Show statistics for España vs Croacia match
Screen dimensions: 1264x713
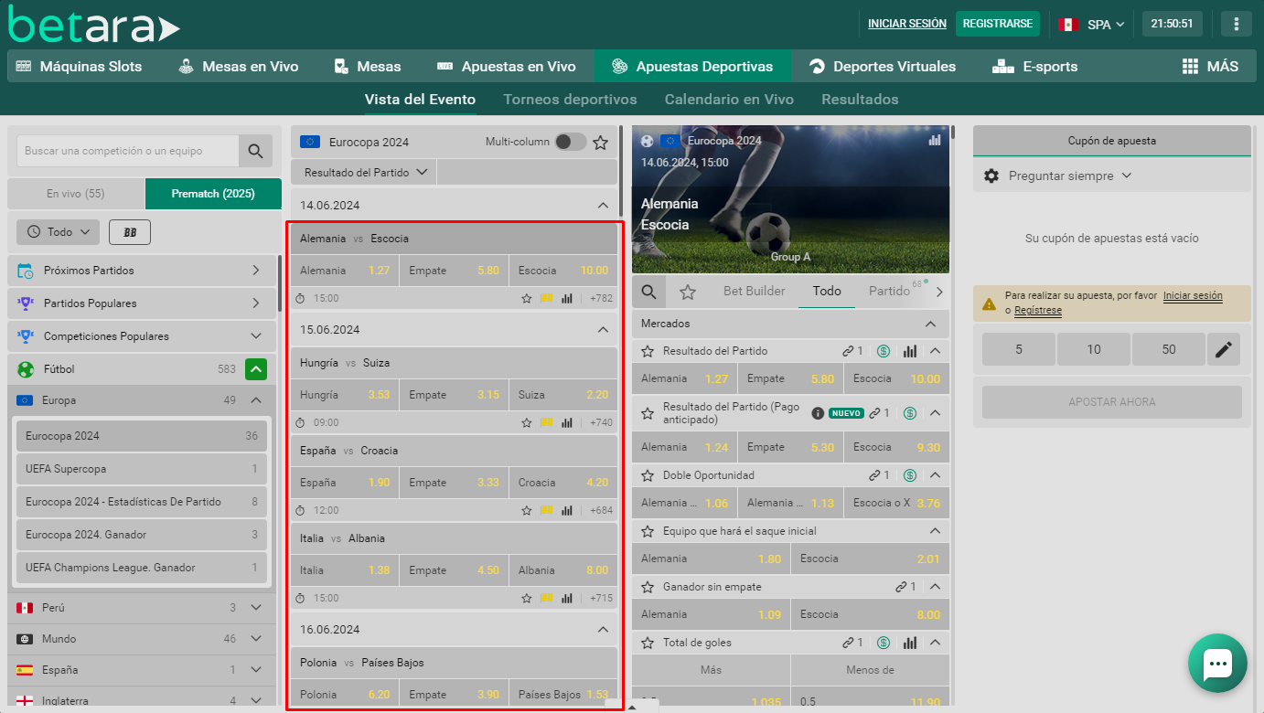567,510
